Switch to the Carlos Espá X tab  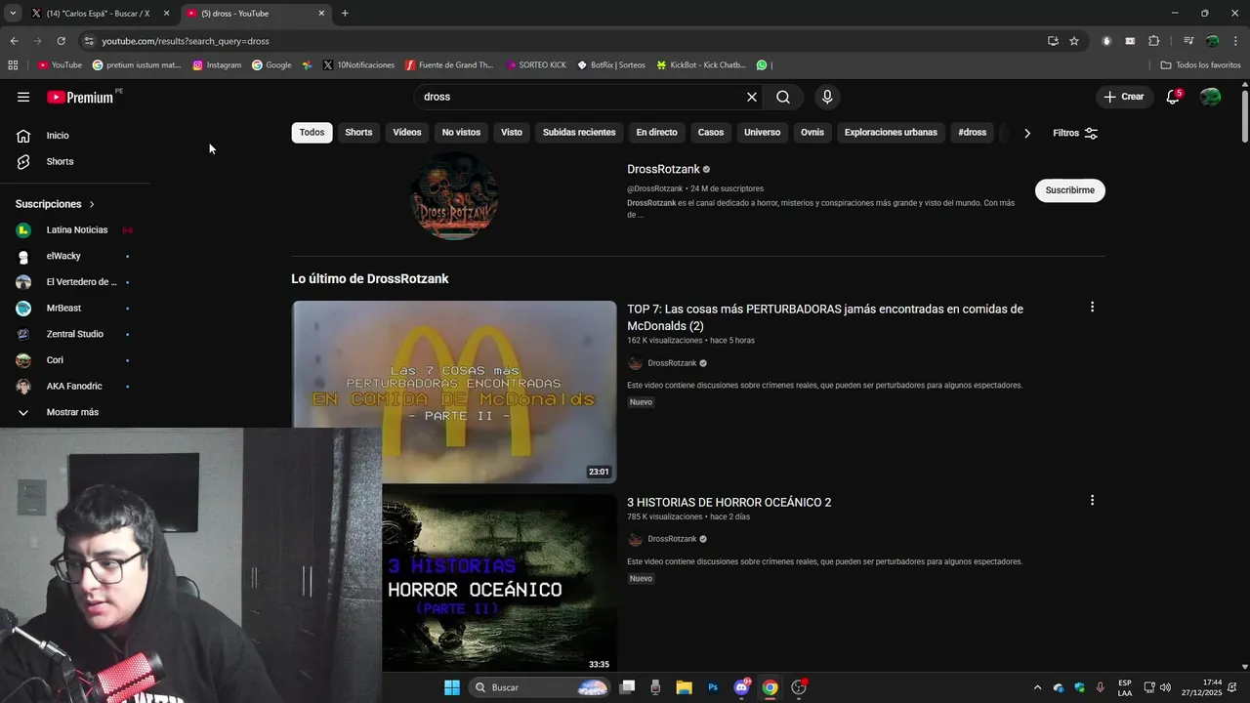click(x=100, y=14)
